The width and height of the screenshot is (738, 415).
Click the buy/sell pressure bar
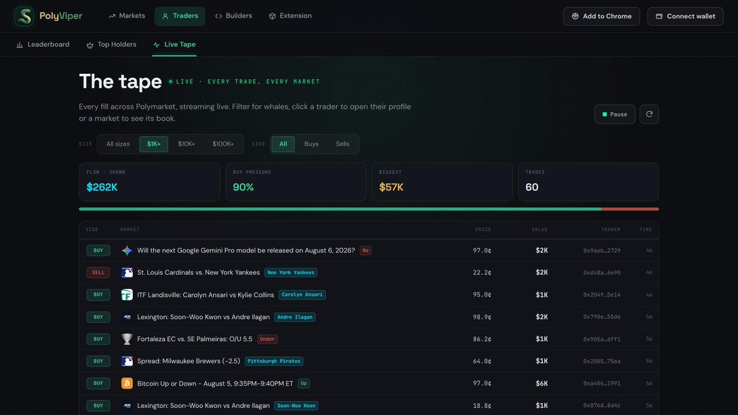coord(369,209)
